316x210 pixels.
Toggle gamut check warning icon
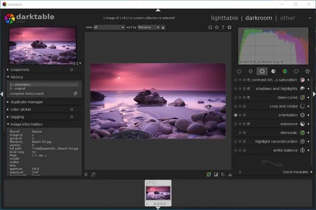[x=230, y=174]
